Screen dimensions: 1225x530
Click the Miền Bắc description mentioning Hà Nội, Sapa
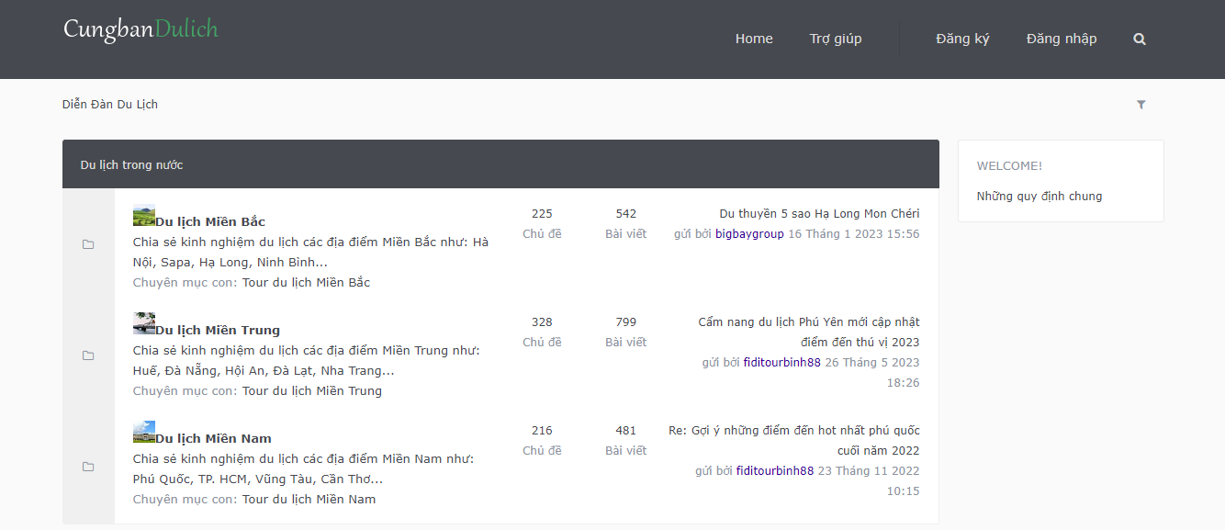(311, 253)
